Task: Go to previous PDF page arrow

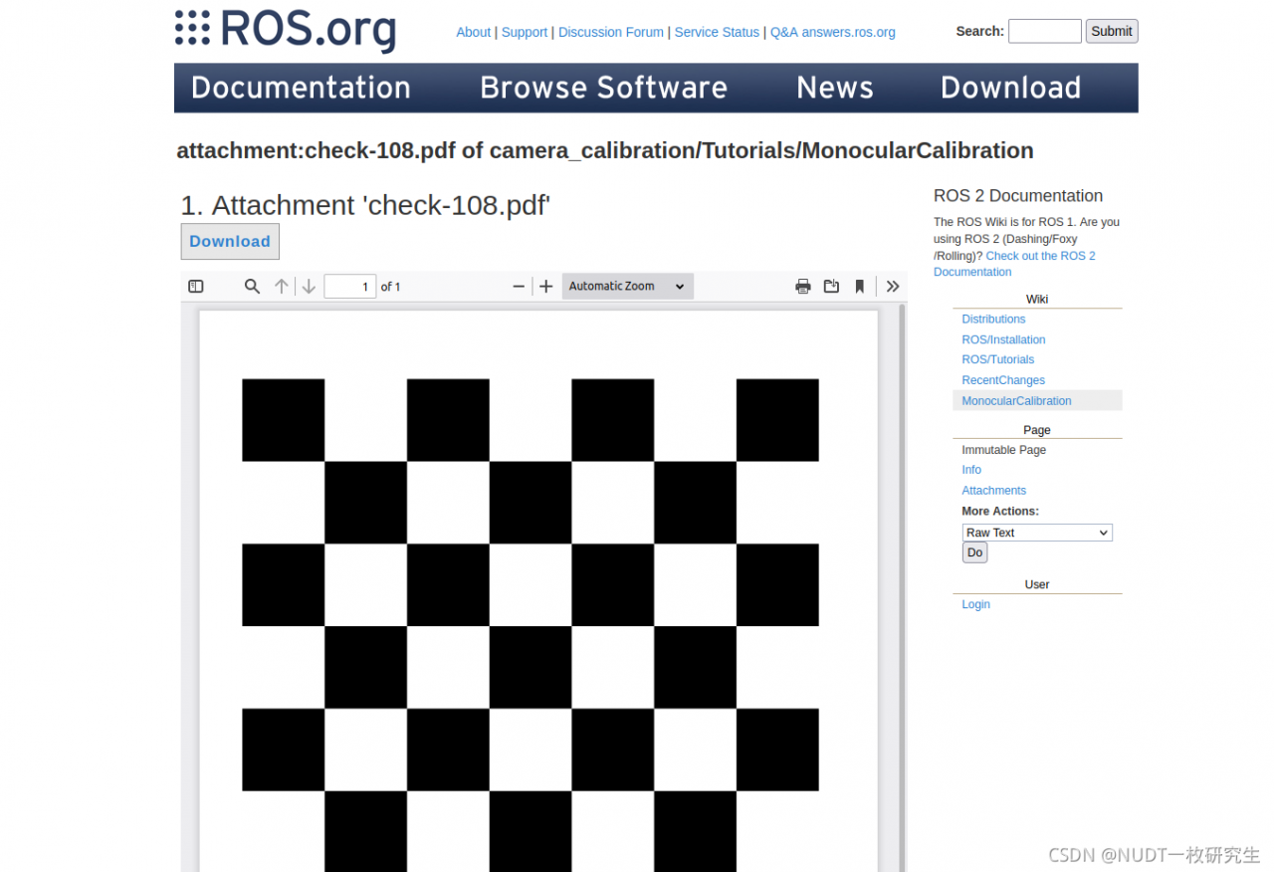Action: coord(282,287)
